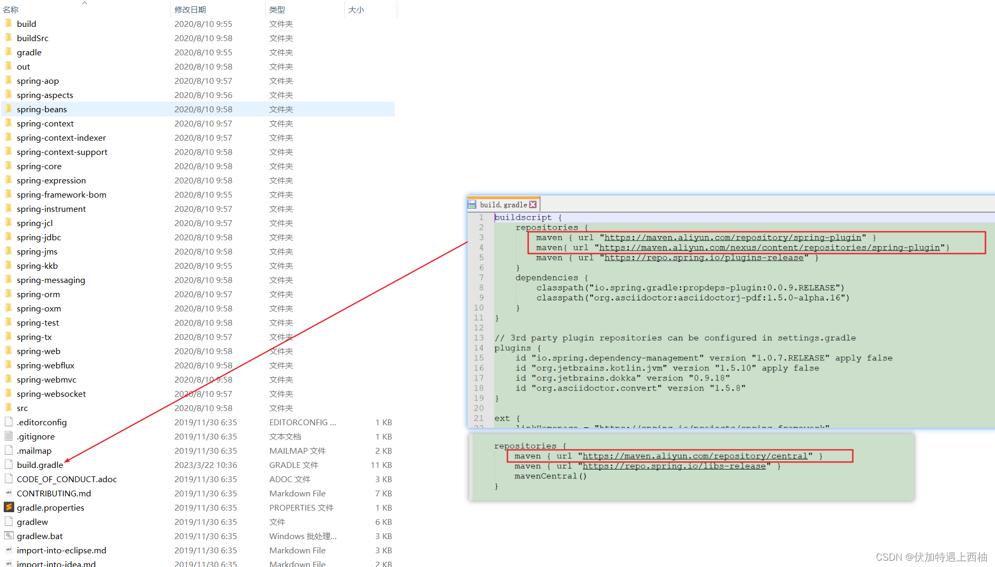Image resolution: width=995 pixels, height=567 pixels.
Task: Click the import-into-eclipse.md file icon
Action: tap(8, 550)
